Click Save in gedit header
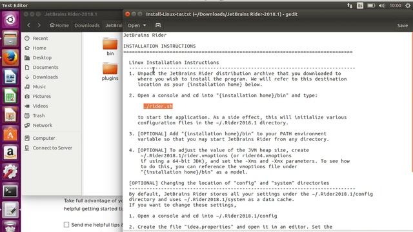The image size is (413, 232). click(x=402, y=26)
